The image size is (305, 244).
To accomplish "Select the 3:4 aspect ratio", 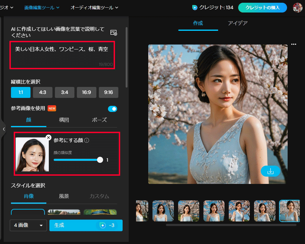I will coord(65,92).
